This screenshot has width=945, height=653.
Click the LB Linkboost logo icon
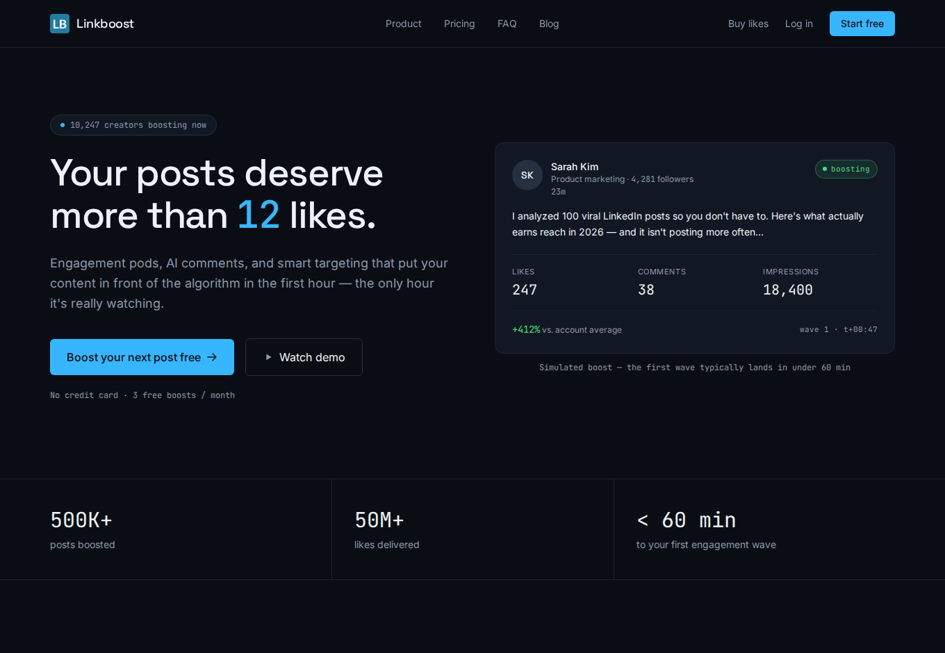coord(60,24)
